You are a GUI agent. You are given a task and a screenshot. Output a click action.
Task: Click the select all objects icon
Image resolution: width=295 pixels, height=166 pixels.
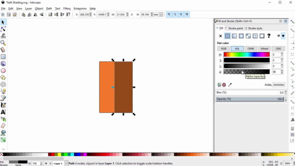3,14
